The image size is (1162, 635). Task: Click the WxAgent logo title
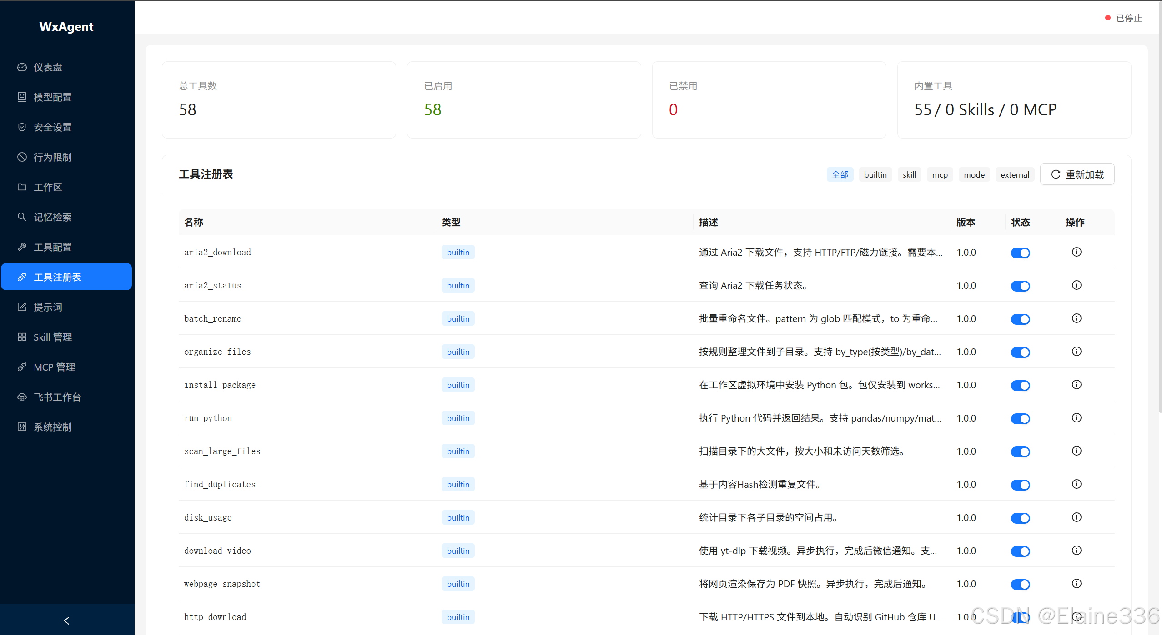66,27
